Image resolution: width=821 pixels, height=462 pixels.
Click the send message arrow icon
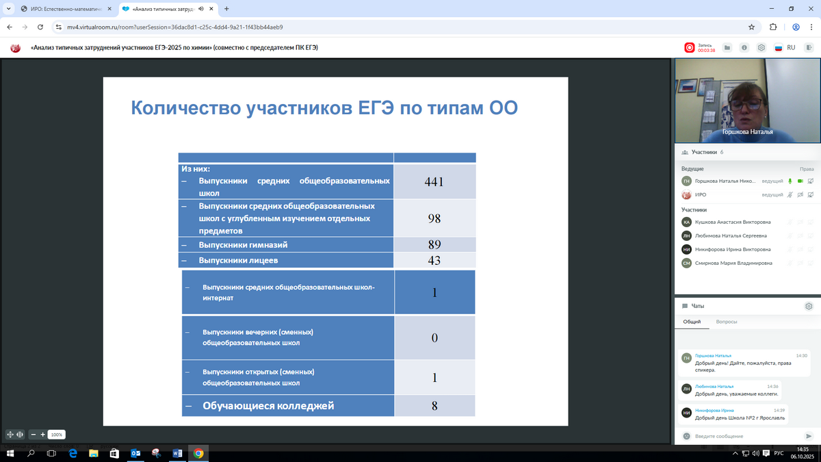(x=809, y=436)
